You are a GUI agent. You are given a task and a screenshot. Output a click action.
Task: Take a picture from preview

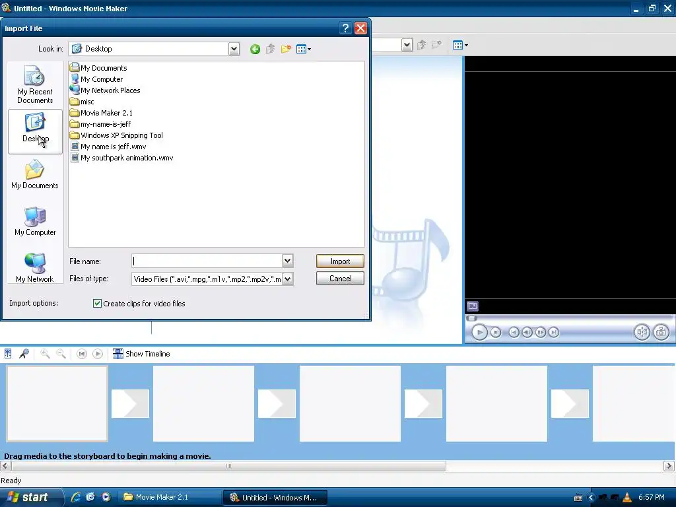(x=661, y=333)
